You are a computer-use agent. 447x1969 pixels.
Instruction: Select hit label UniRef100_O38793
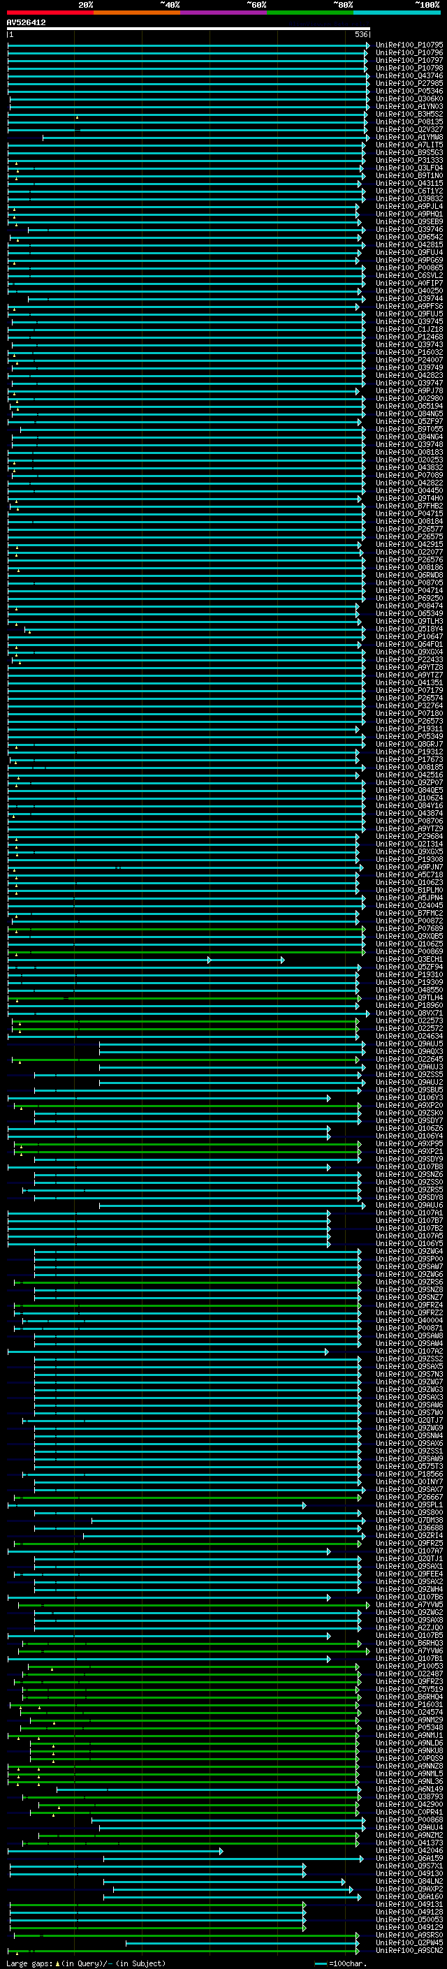409,1797
